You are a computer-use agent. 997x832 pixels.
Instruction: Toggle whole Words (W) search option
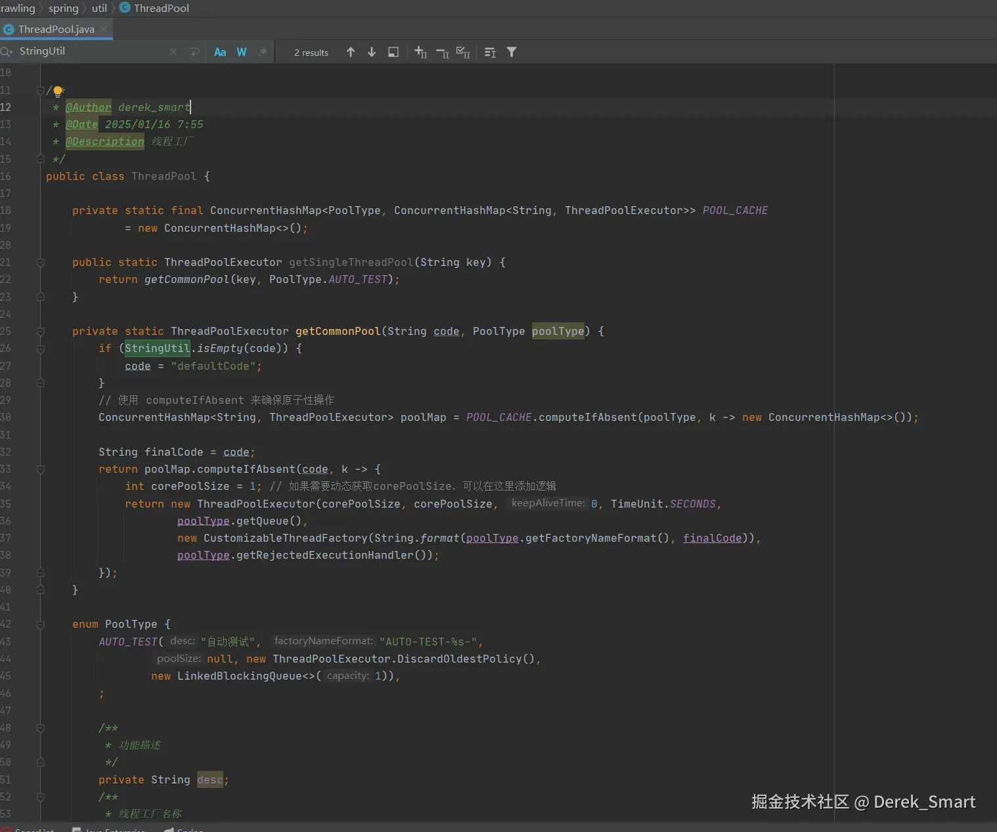click(x=242, y=53)
